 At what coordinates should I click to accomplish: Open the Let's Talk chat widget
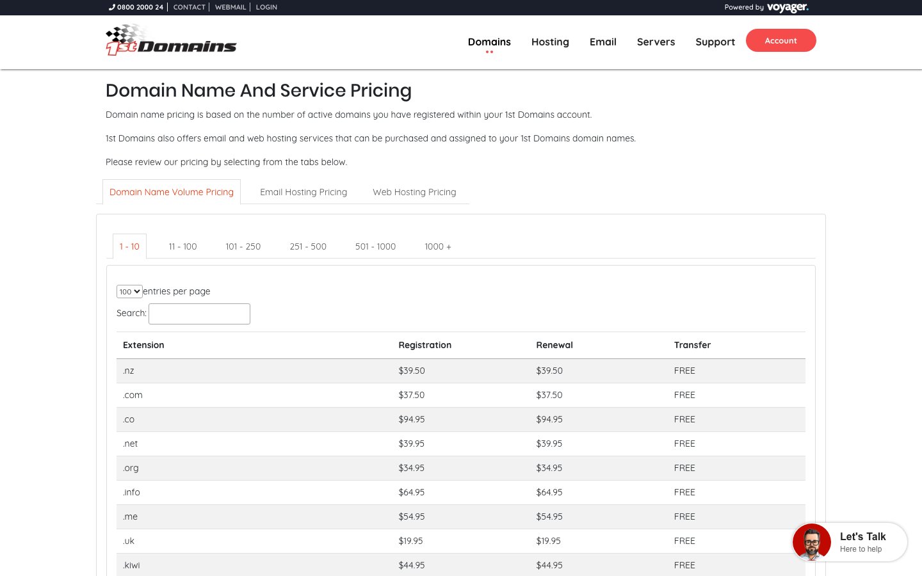tap(850, 542)
